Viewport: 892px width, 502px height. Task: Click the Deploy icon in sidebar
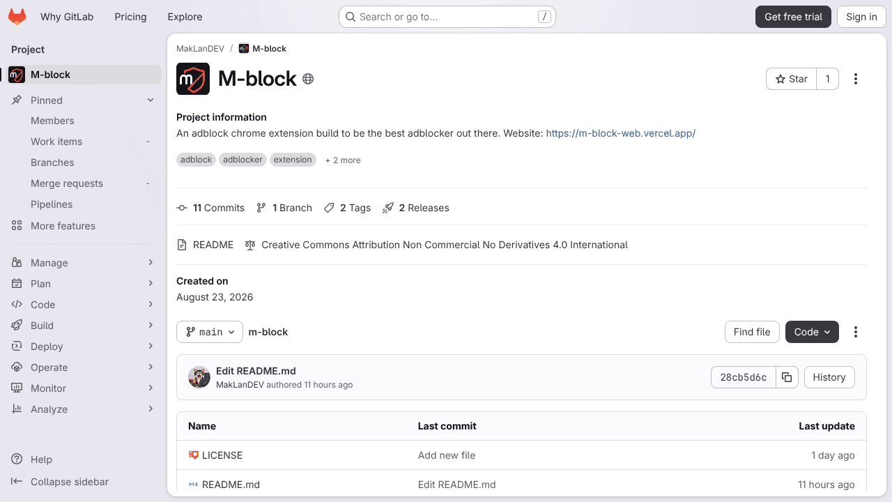point(17,347)
